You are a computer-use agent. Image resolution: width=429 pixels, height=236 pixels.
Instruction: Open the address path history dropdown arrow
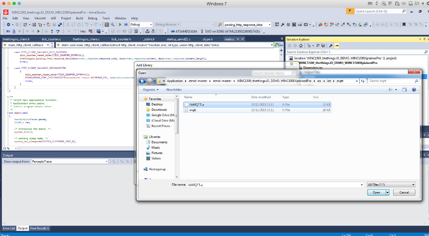point(356,81)
